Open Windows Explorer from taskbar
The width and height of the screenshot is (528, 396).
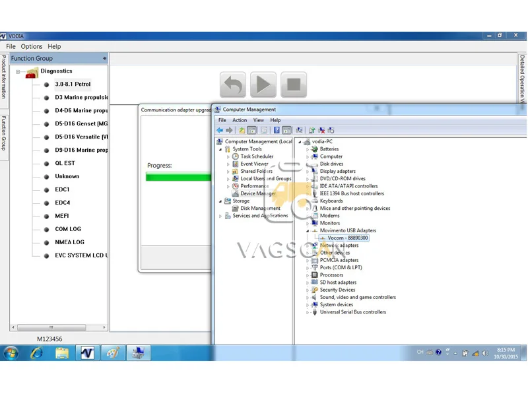pos(62,353)
